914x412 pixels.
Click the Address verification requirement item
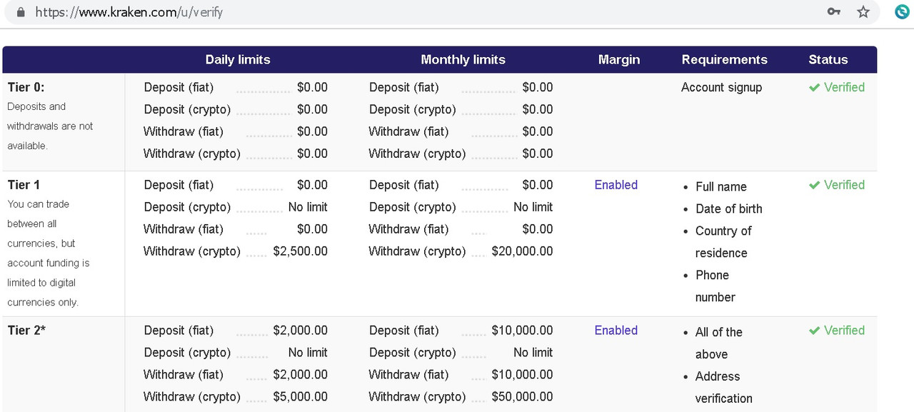724,388
